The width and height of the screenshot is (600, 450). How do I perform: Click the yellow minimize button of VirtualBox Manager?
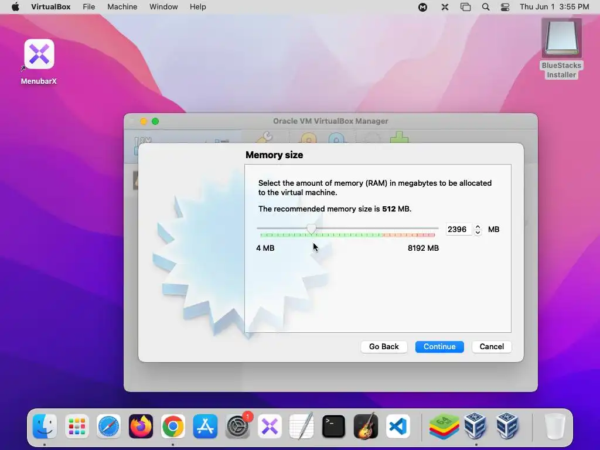144,121
